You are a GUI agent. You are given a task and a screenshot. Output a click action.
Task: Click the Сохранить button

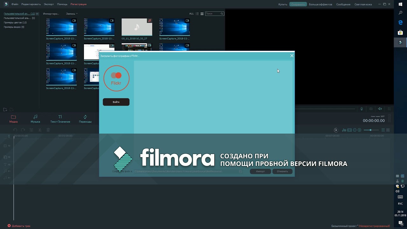(298, 4)
